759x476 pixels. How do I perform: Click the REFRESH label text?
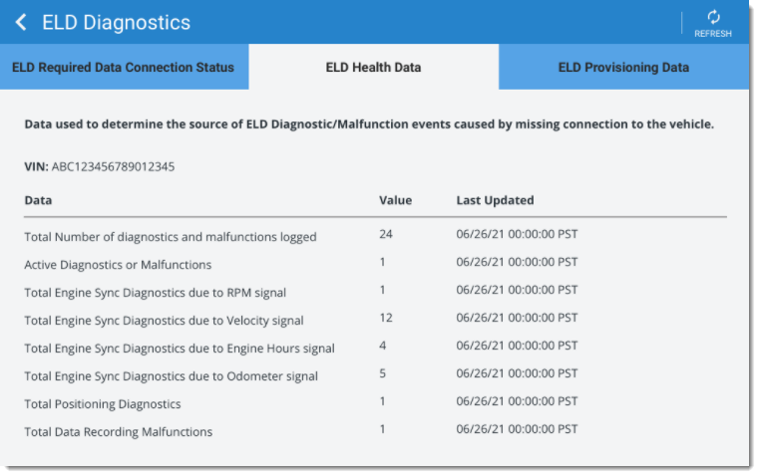tap(713, 33)
